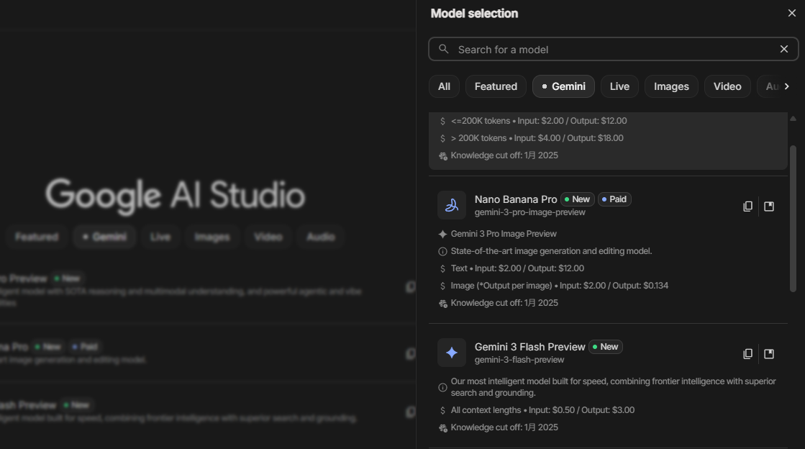The height and width of the screenshot is (449, 805).
Task: Switch to the Images category tab
Action: point(671,86)
